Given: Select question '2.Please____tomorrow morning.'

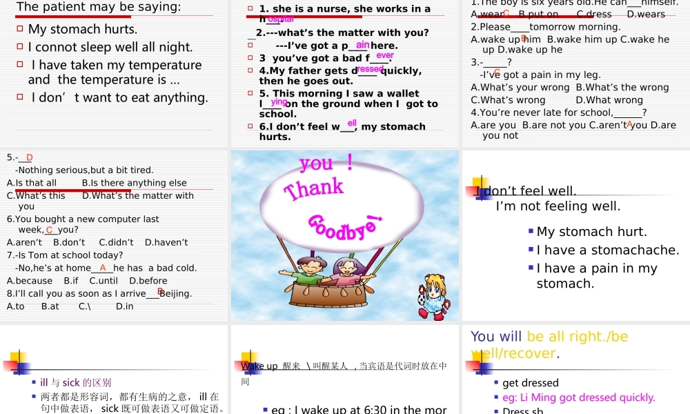Looking at the screenshot, I should [x=546, y=27].
